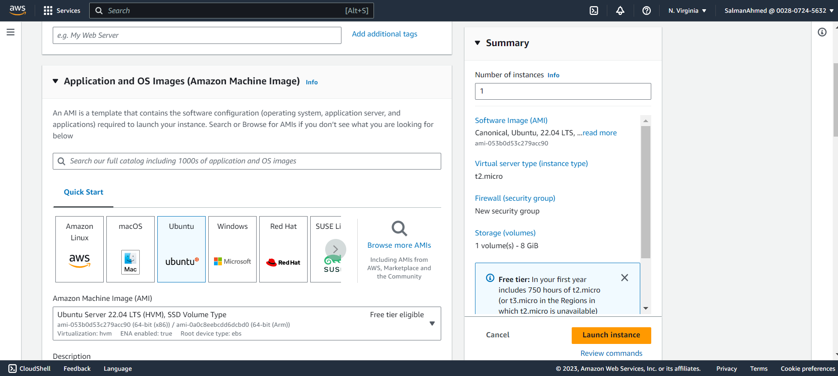Collapse the Application and OS Images section
The height and width of the screenshot is (376, 838).
click(x=55, y=81)
